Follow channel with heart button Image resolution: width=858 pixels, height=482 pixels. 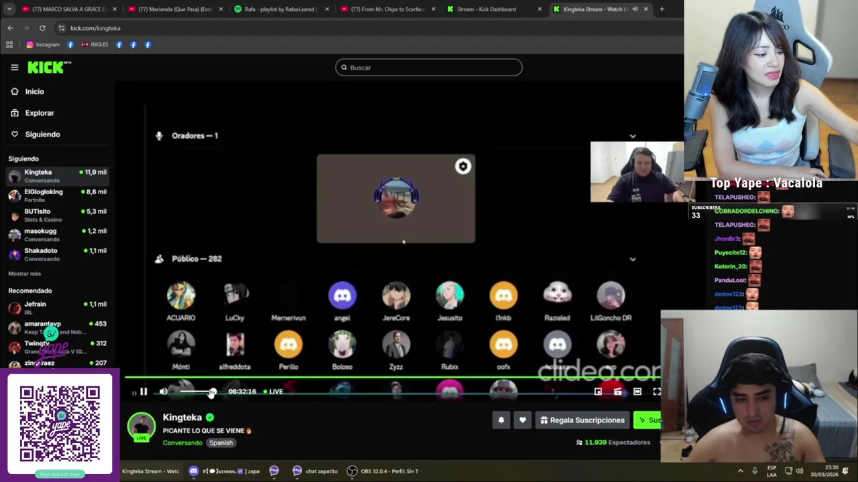pyautogui.click(x=522, y=420)
